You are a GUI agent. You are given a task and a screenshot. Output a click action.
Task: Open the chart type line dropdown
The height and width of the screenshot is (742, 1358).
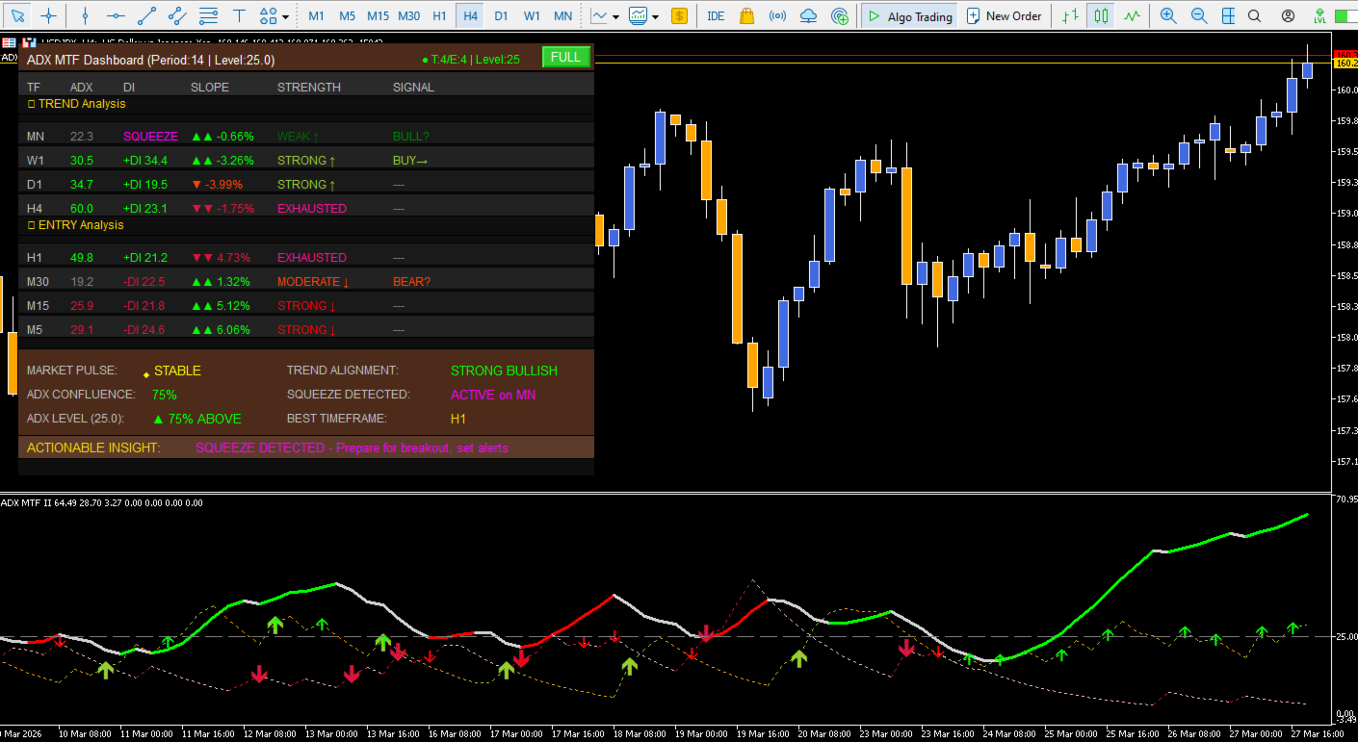tap(606, 15)
